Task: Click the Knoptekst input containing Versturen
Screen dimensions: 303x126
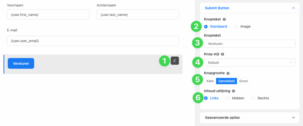Action: [x=249, y=44]
